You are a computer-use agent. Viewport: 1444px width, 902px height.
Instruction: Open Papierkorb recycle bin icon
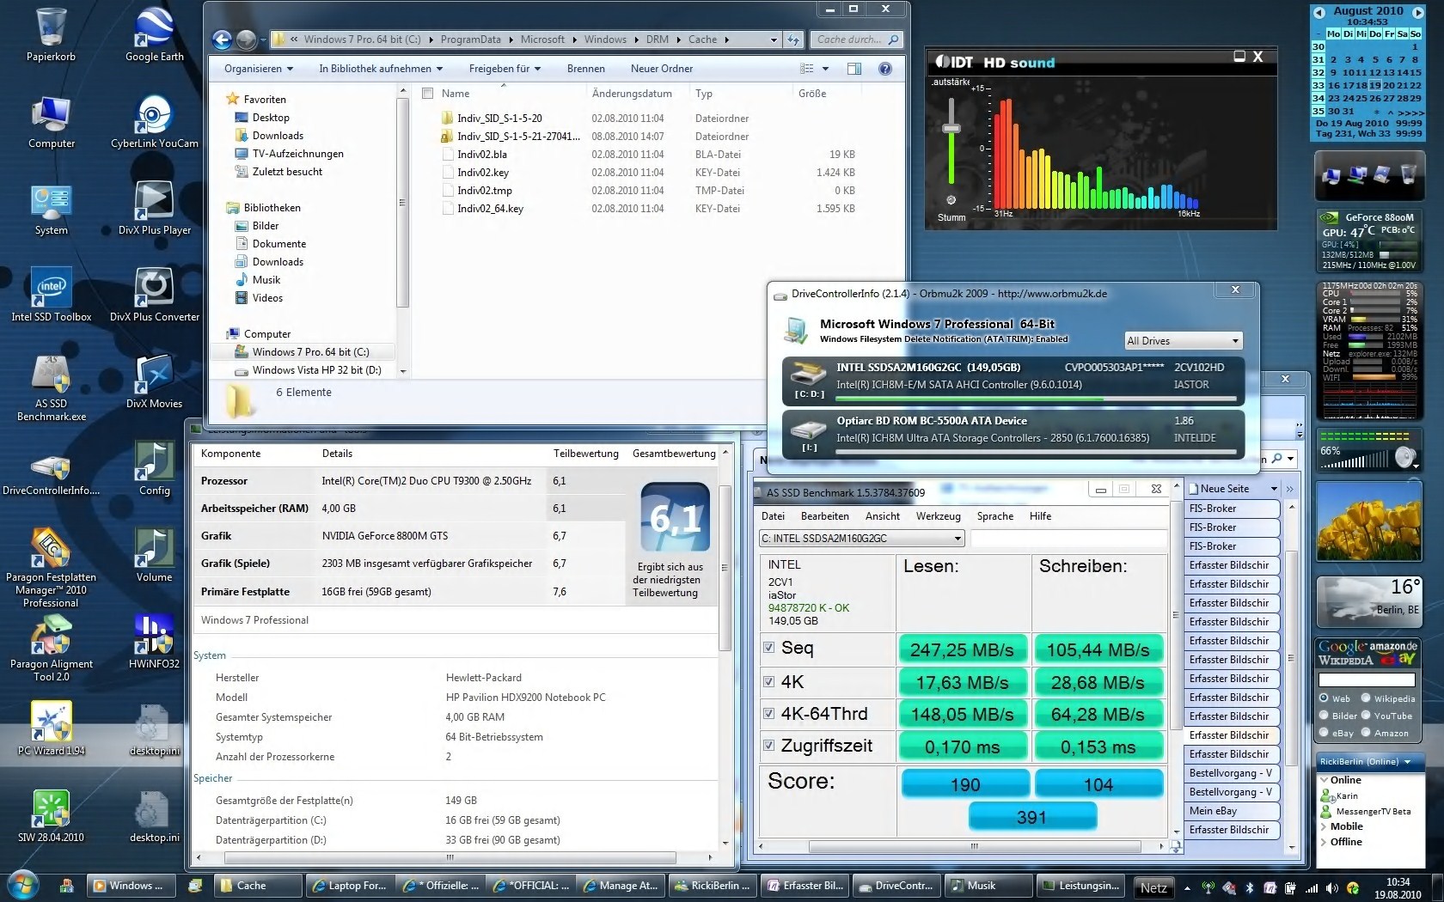coord(51,30)
